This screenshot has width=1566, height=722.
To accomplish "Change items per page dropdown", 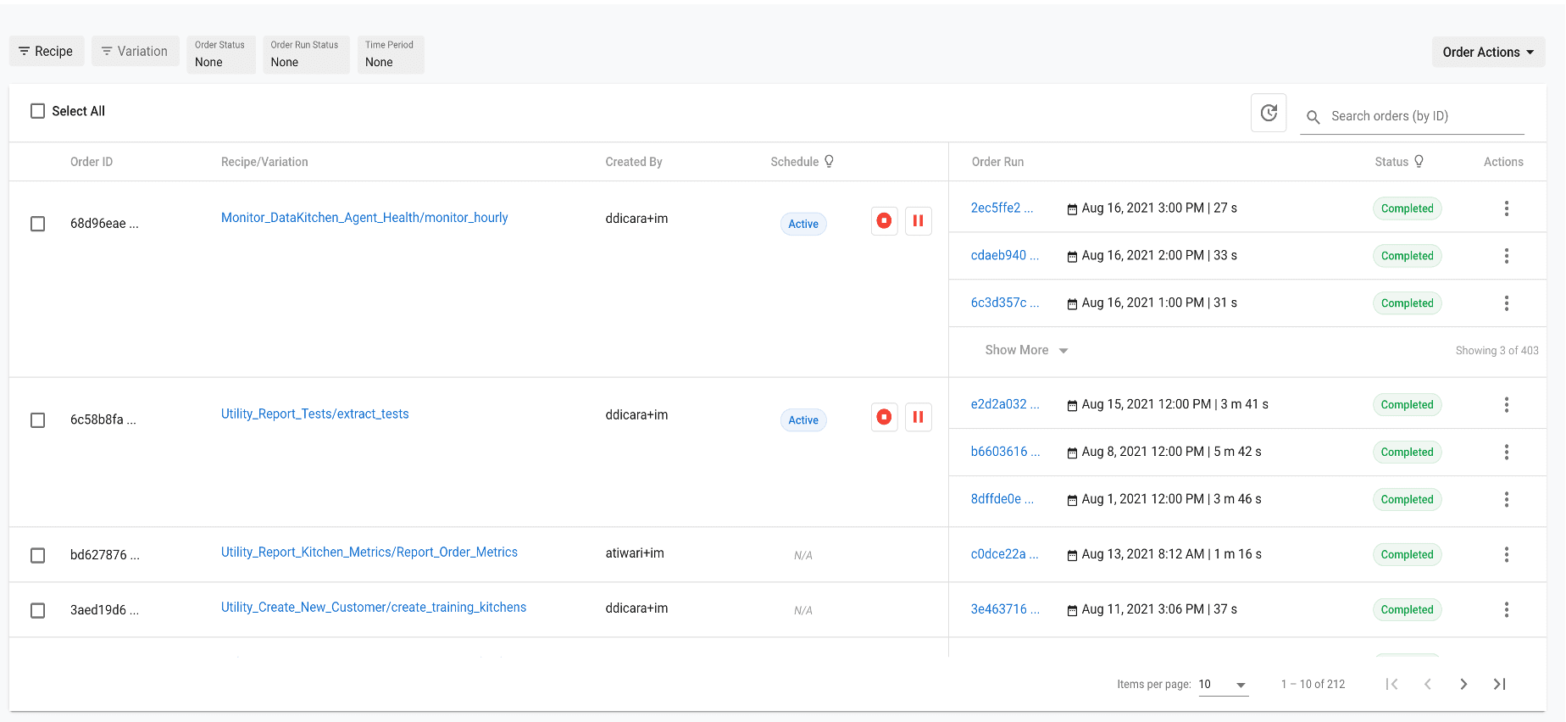I will pyautogui.click(x=1223, y=685).
